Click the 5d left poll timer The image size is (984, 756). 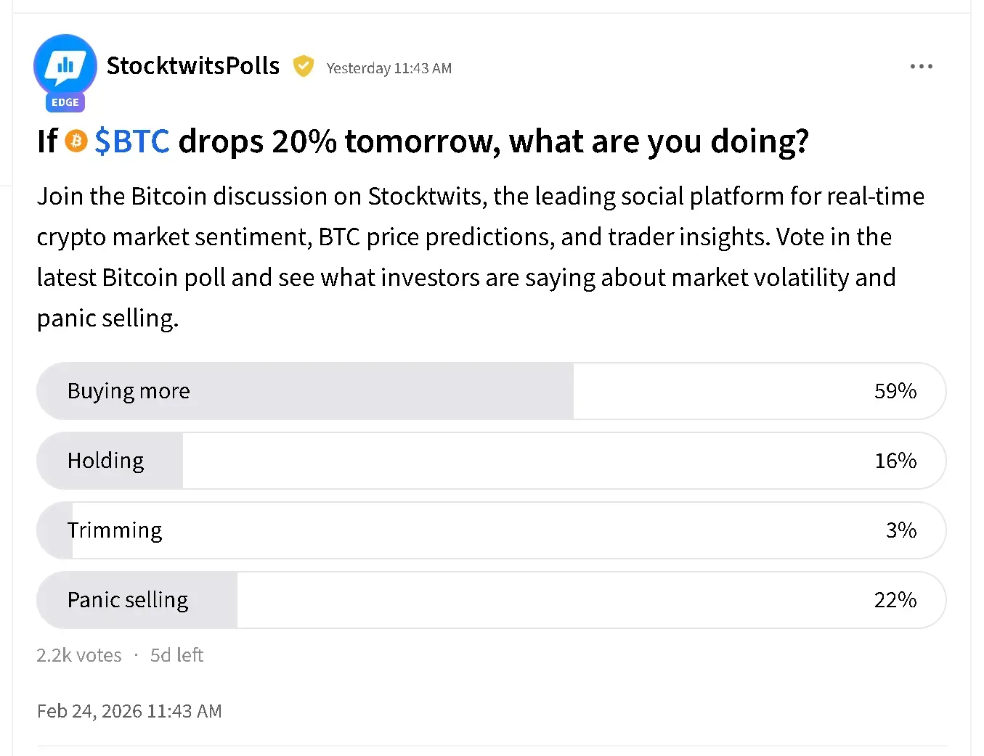click(x=176, y=655)
